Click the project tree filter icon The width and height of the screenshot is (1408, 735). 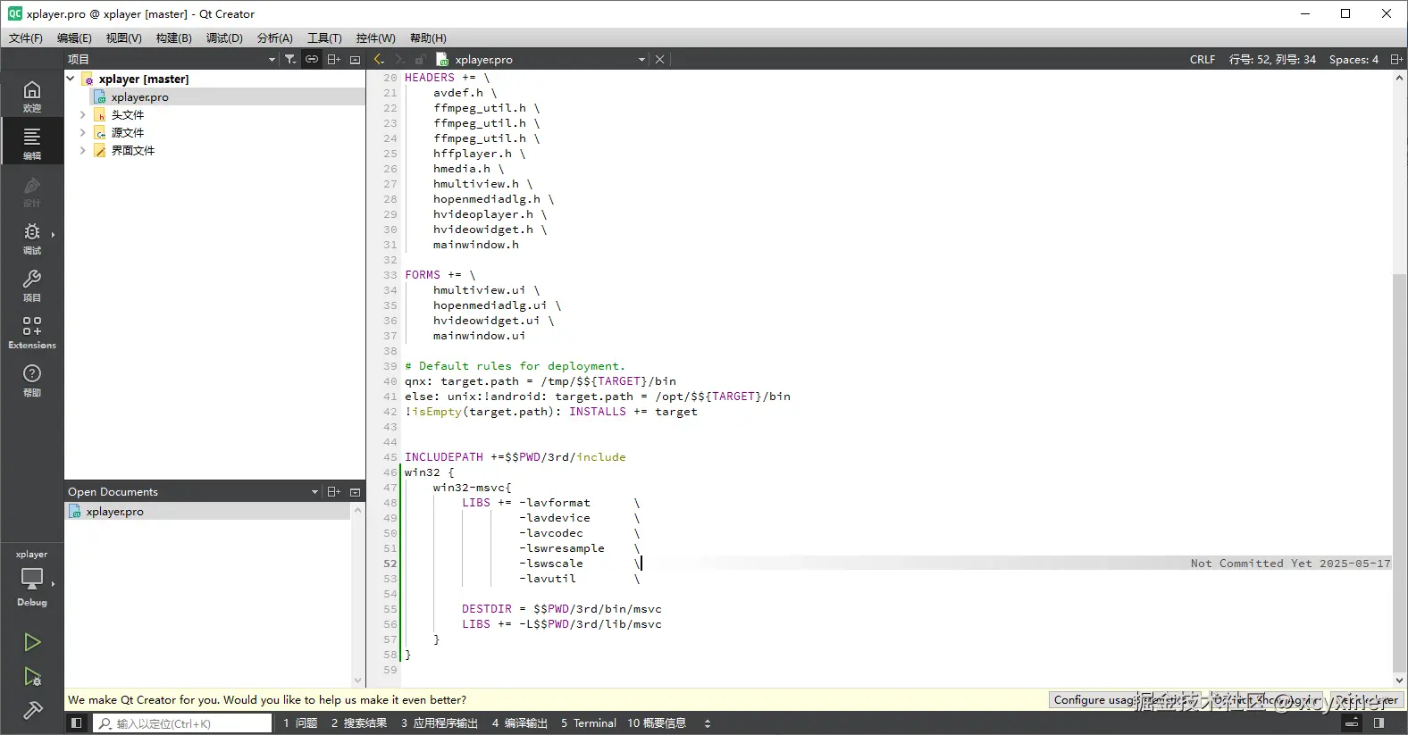point(290,59)
